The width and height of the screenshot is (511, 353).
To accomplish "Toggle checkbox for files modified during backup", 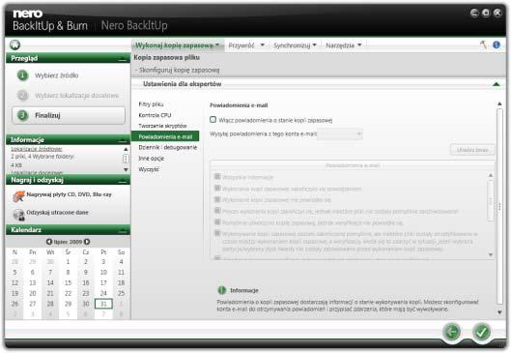I will pos(217,234).
